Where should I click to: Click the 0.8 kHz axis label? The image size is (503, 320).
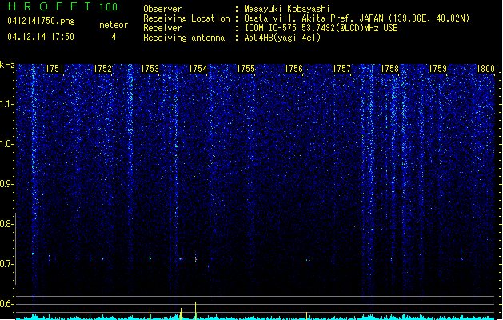pyautogui.click(x=7, y=224)
